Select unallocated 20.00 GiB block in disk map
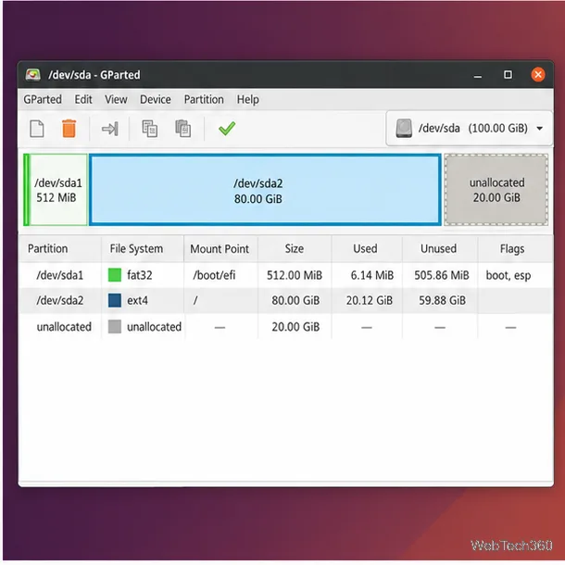 [x=496, y=190]
